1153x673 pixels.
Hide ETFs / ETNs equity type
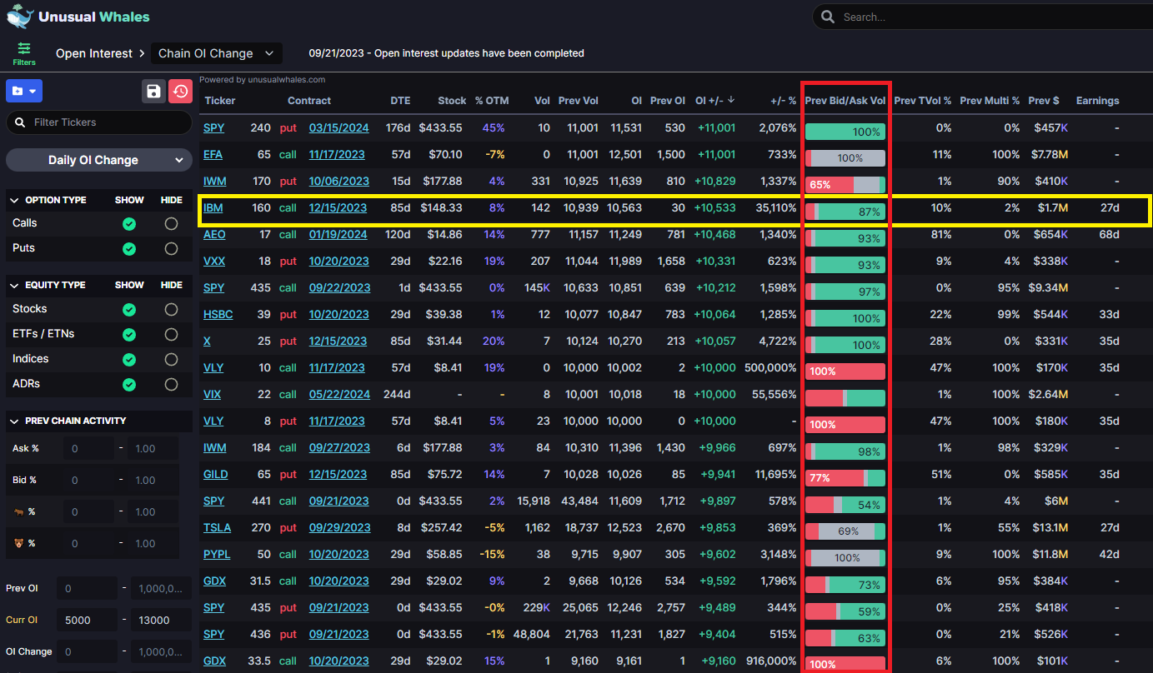(172, 334)
